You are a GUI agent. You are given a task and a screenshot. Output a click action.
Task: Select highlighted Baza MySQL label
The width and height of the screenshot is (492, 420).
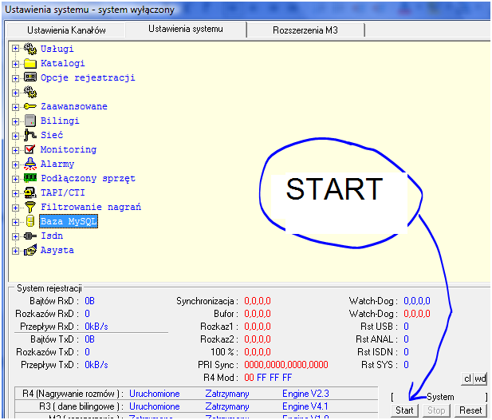(x=69, y=221)
